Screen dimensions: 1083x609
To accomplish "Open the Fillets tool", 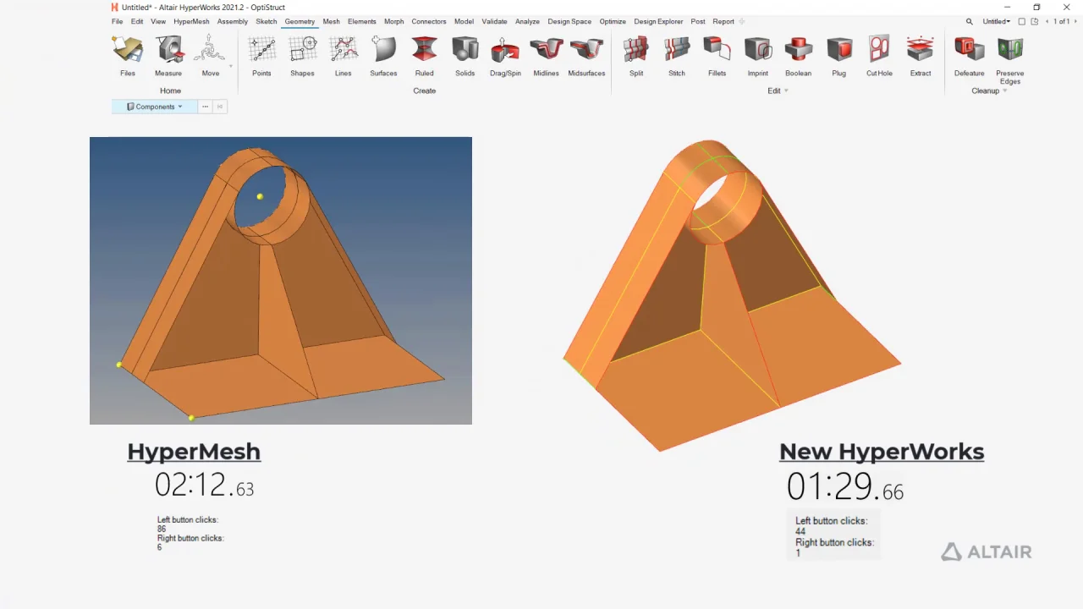I will 717,56.
